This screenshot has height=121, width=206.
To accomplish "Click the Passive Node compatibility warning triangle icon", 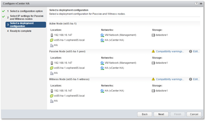I will pos(153,51).
